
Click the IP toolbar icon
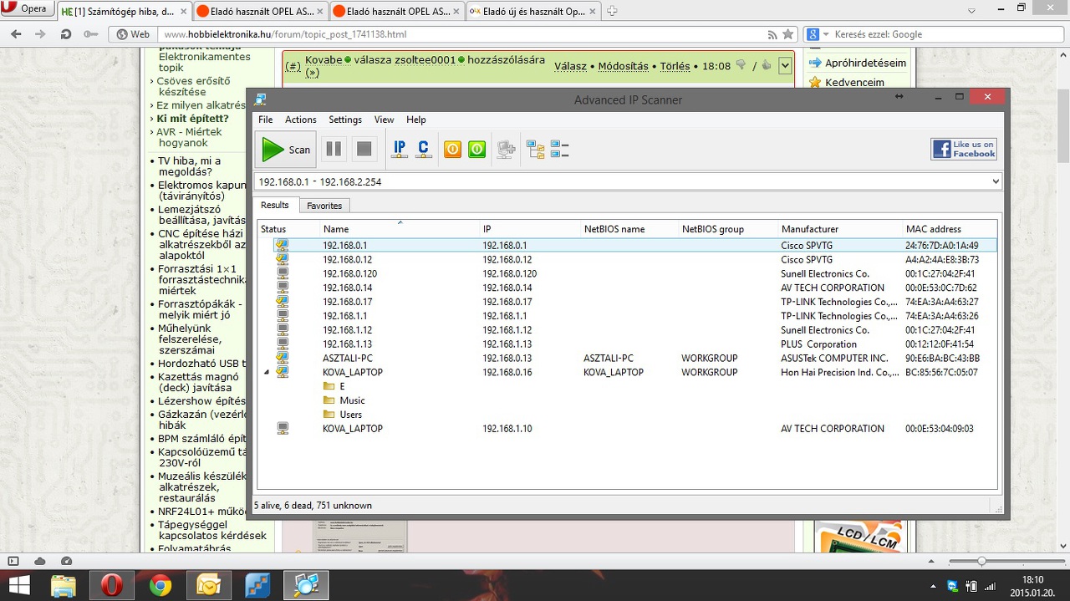[x=400, y=150]
